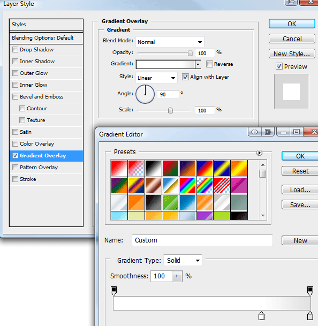Select the rainbow stripe gradient preset
The width and height of the screenshot is (318, 326).
click(x=187, y=185)
